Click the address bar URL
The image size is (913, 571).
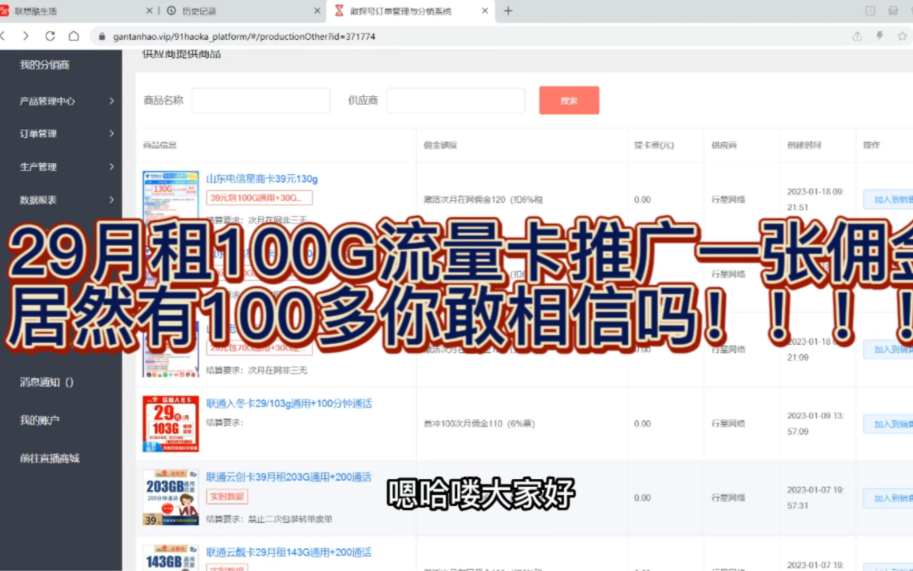click(244, 37)
